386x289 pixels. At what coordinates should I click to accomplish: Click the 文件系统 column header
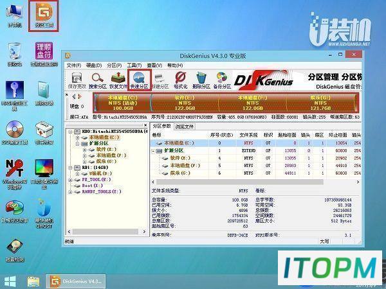pos(248,135)
